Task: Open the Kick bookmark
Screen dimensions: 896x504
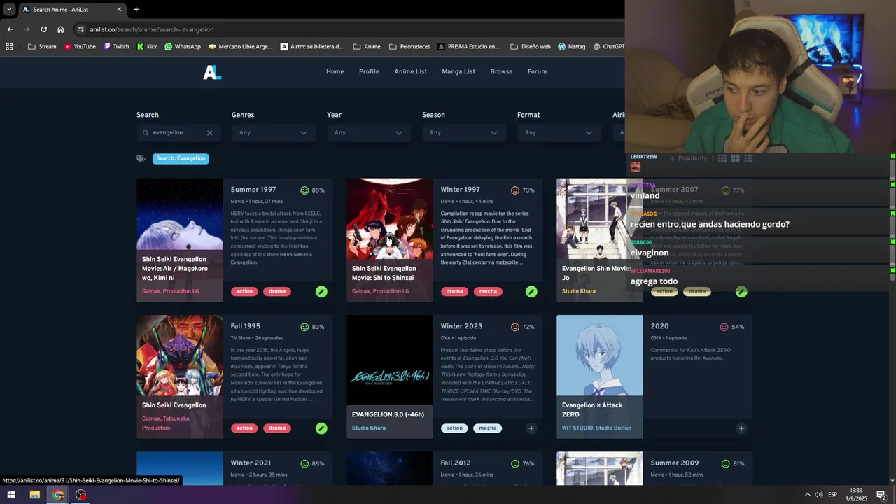Action: tap(147, 47)
